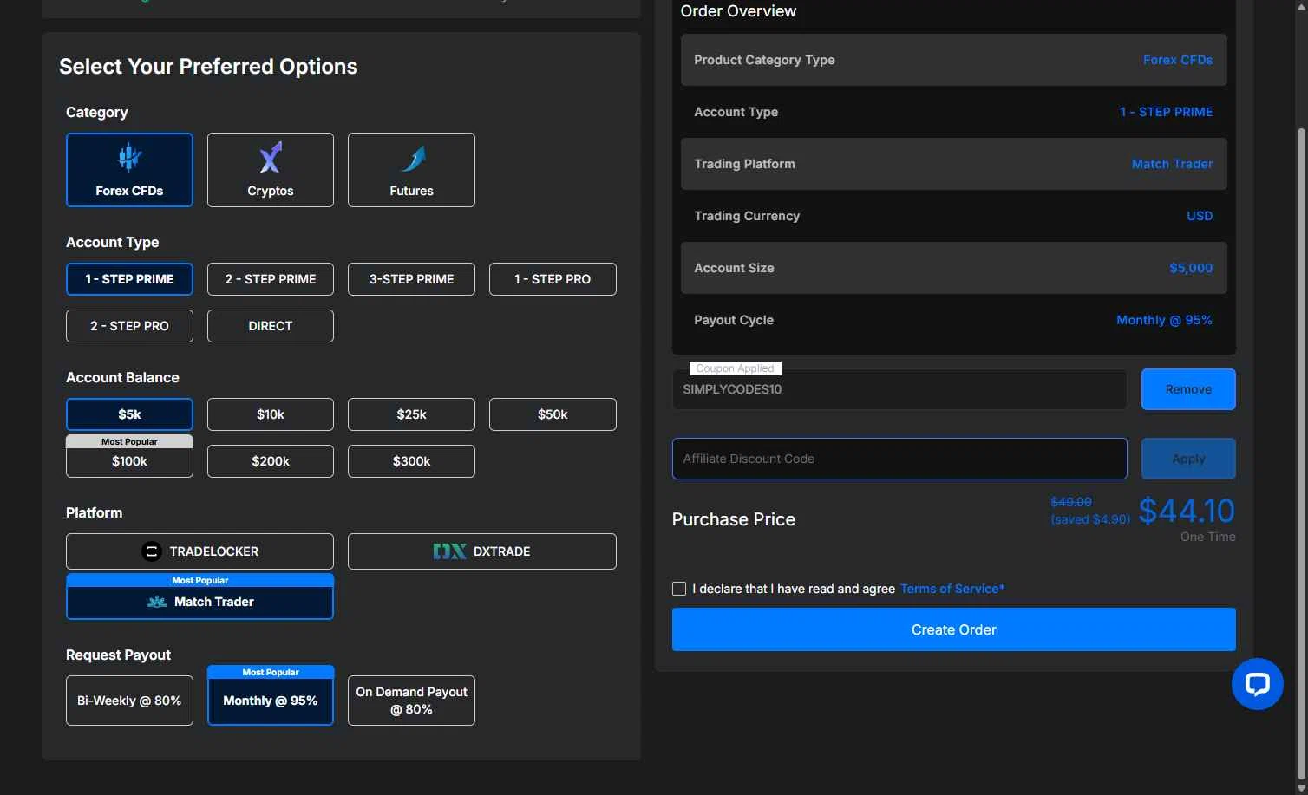Open the live chat bubble
This screenshot has height=795, width=1308.
pyautogui.click(x=1258, y=684)
